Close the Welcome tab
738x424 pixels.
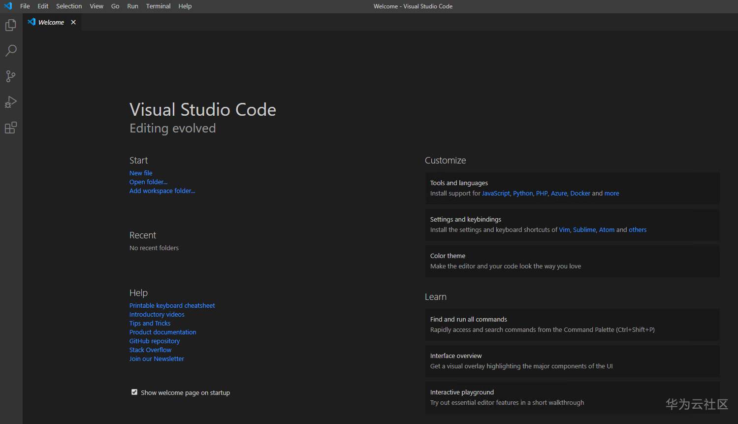(73, 22)
